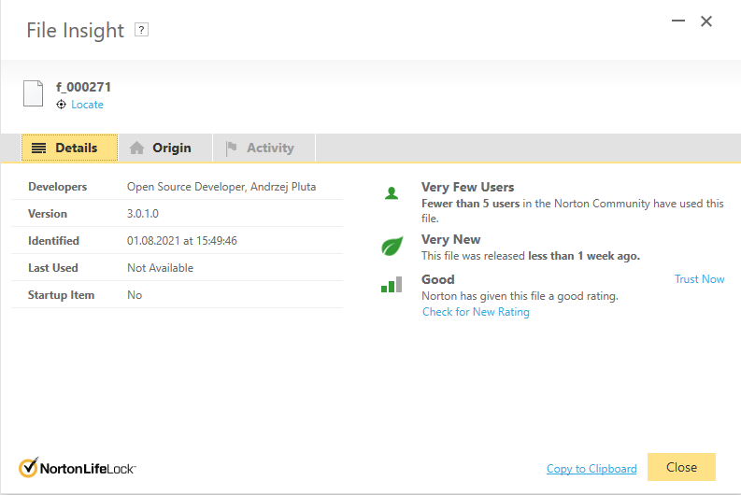This screenshot has width=741, height=495.
Task: Click the Trust Now link
Action: tap(699, 279)
